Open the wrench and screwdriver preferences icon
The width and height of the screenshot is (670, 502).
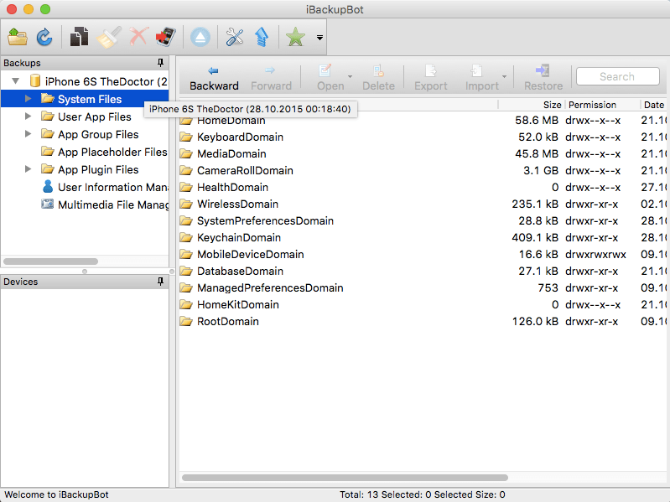coord(235,37)
